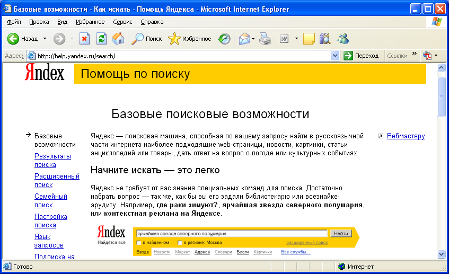The image size is (449, 274).
Task: Click the Forward arrow button
Action: 59,39
